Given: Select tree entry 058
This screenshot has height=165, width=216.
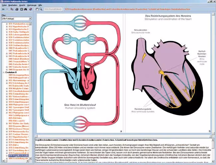Looking at the screenshot, I should (19, 99).
